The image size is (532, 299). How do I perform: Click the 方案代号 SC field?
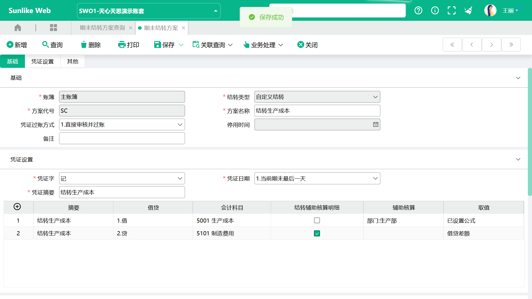coord(122,111)
